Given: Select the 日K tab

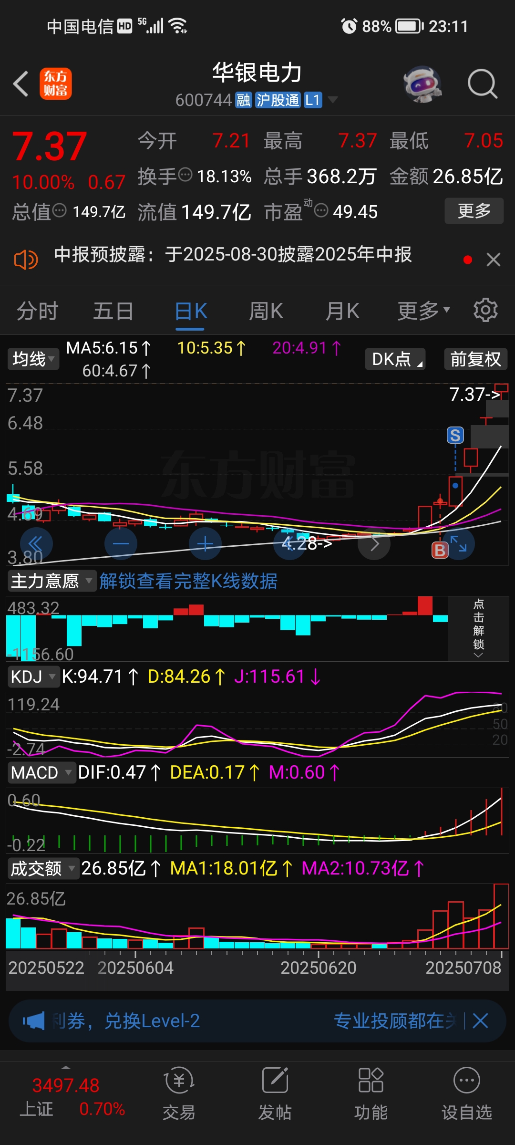Looking at the screenshot, I should coord(191,312).
